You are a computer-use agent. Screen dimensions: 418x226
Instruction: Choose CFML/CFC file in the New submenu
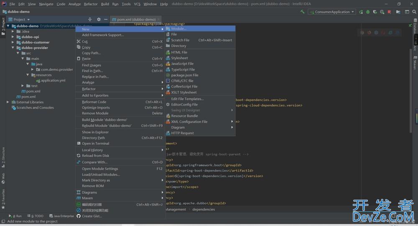point(200,81)
